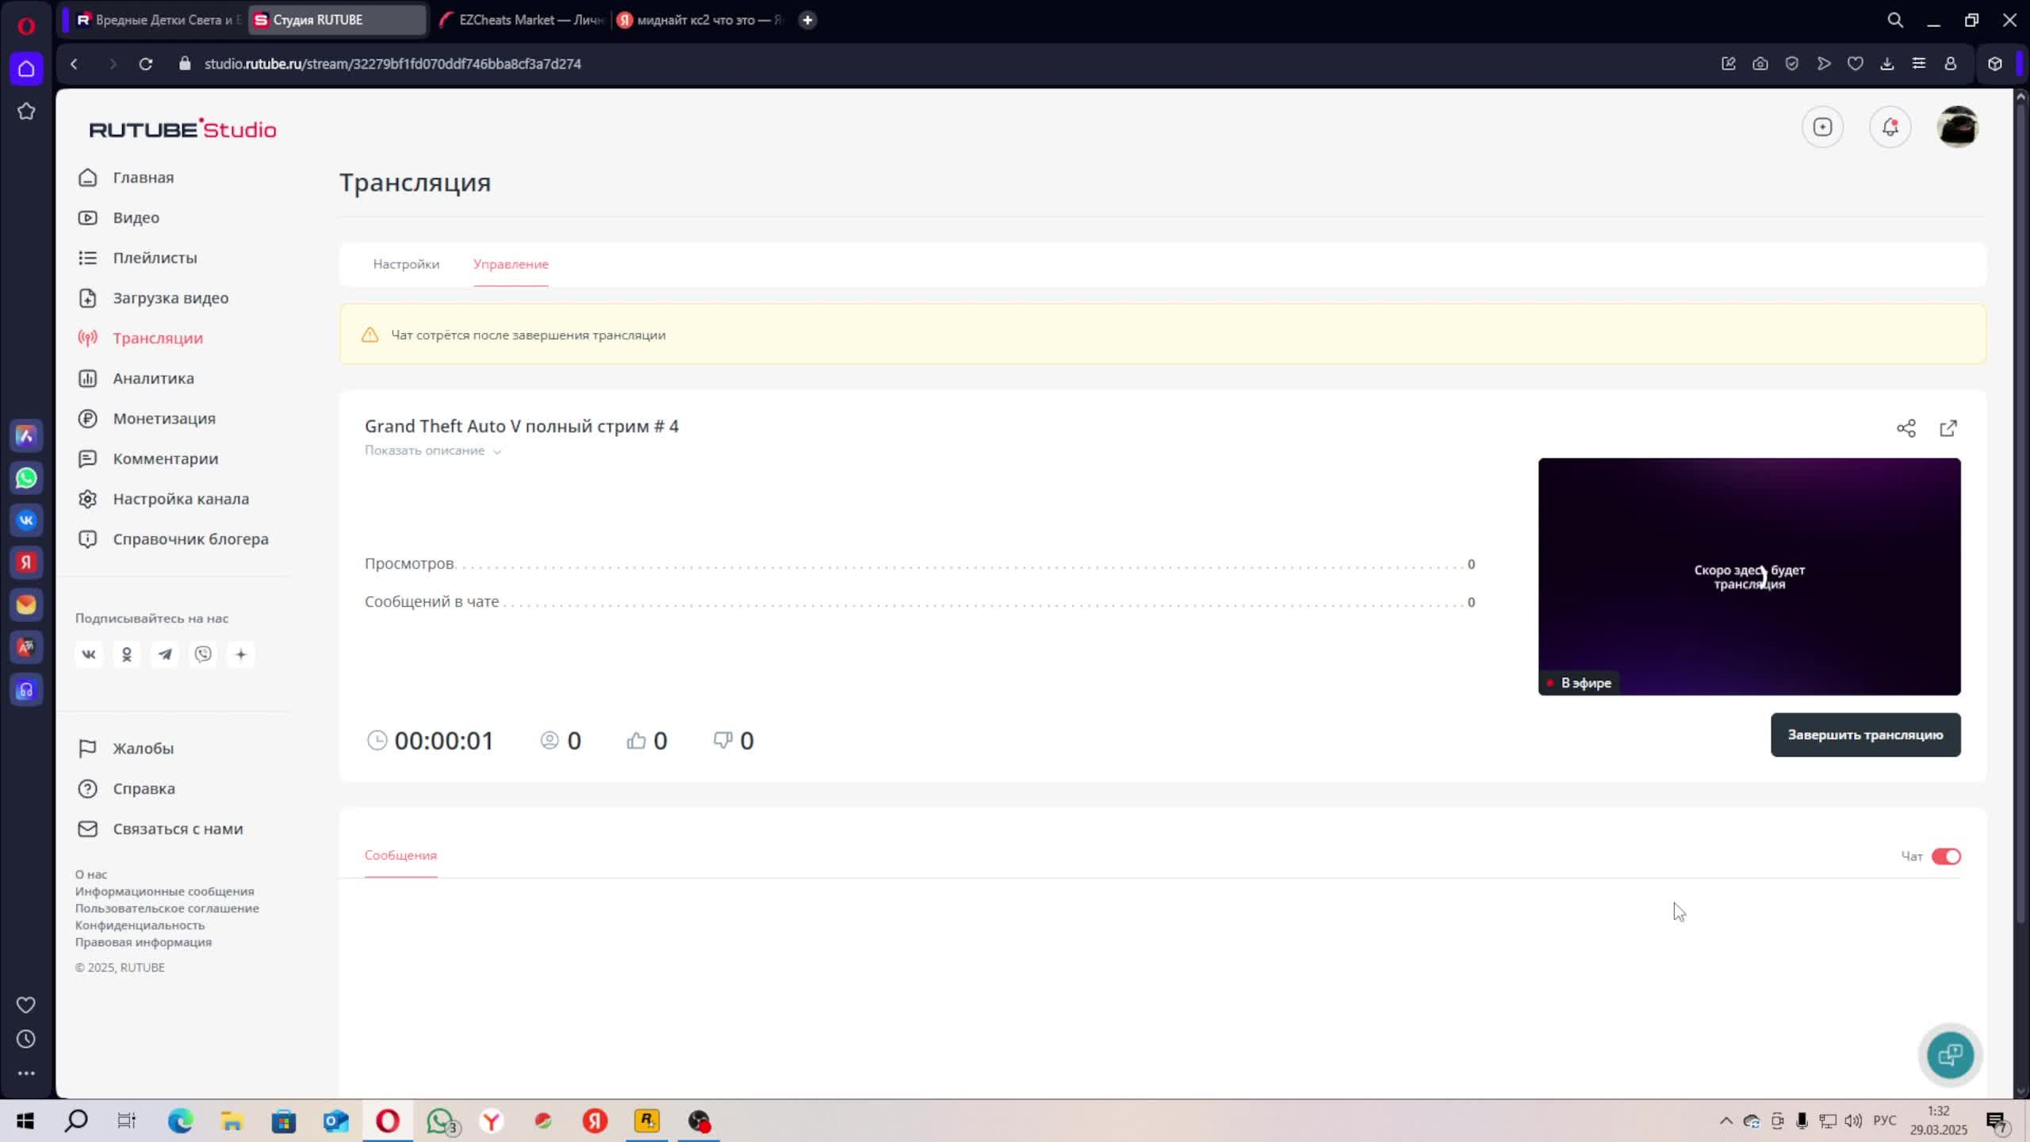Select the Сообщения tab
This screenshot has height=1142, width=2030.
click(x=400, y=855)
